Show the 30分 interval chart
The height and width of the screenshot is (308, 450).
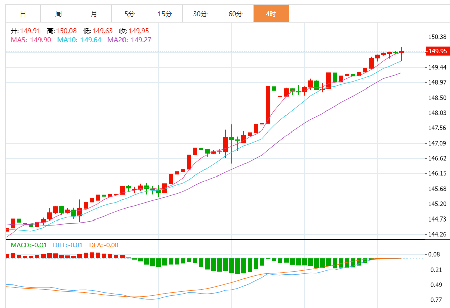point(200,14)
